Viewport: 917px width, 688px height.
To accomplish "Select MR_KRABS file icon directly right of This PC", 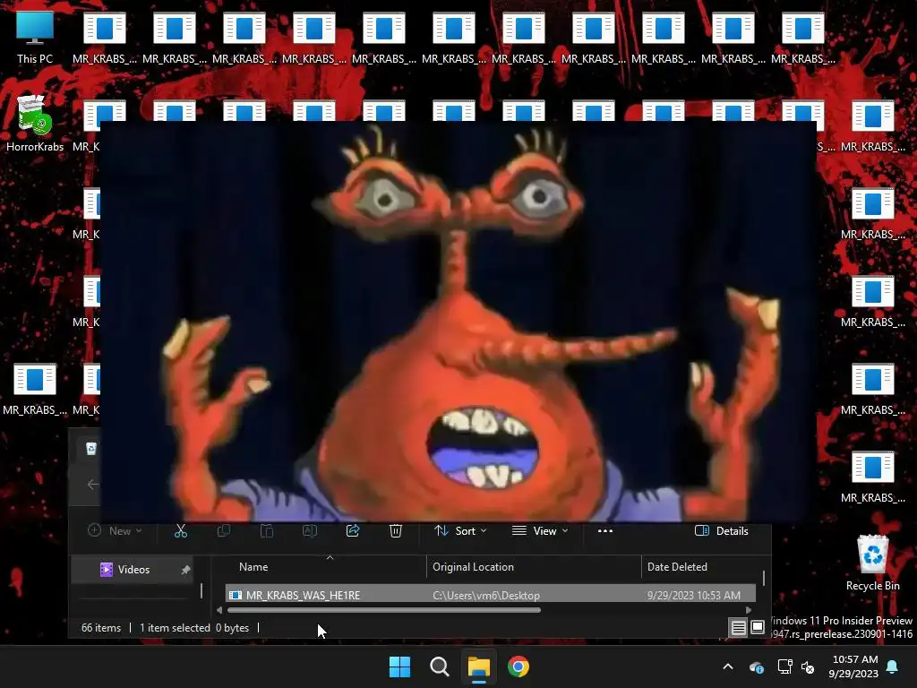I will click(105, 36).
